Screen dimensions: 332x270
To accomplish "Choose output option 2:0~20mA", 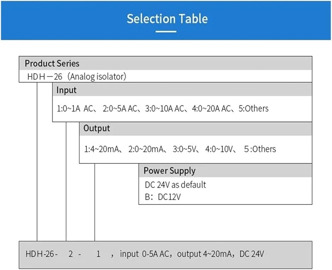I will pos(146,149).
